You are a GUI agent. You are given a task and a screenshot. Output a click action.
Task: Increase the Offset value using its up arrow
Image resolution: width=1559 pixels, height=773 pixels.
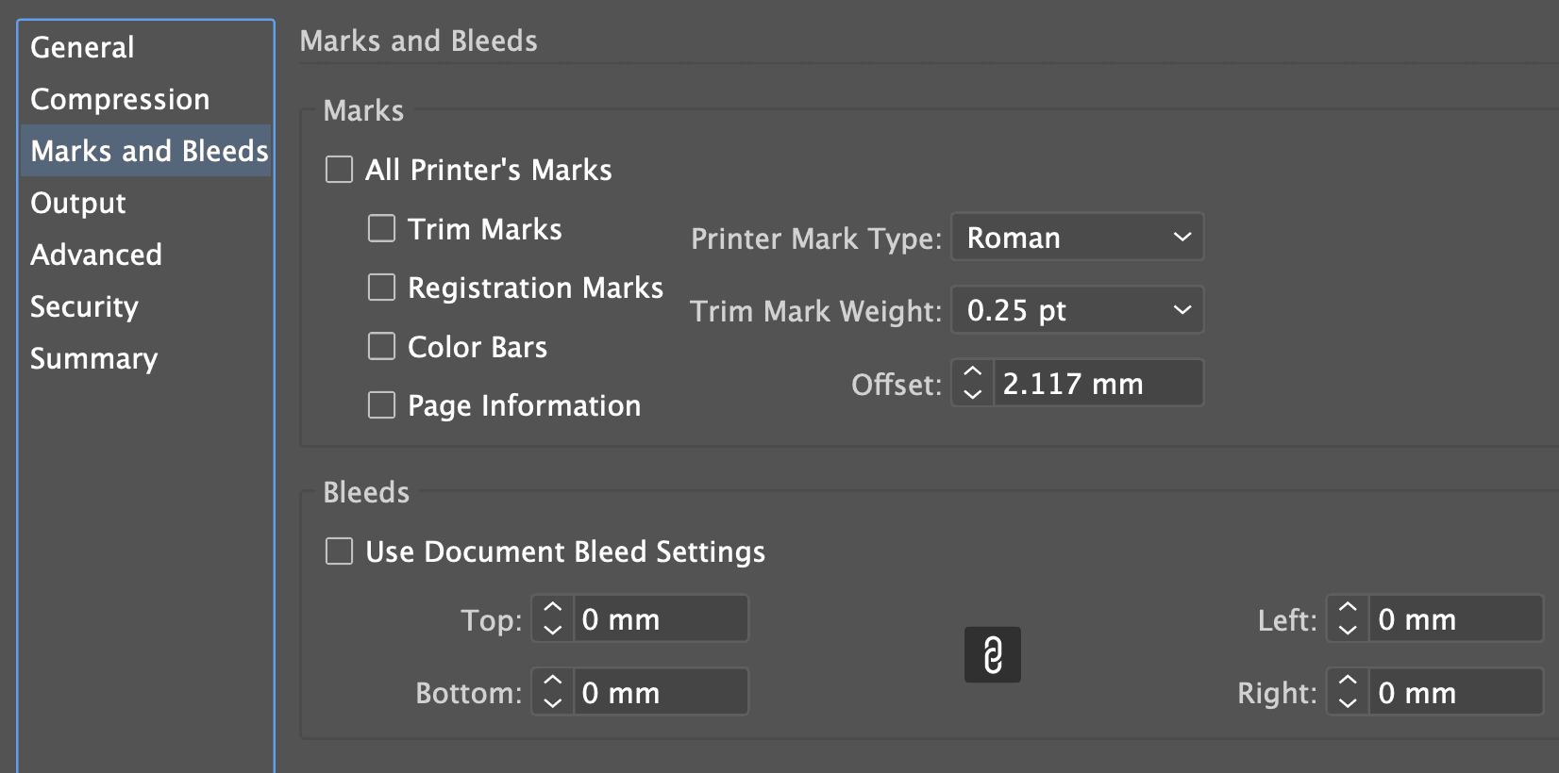pyautogui.click(x=972, y=372)
